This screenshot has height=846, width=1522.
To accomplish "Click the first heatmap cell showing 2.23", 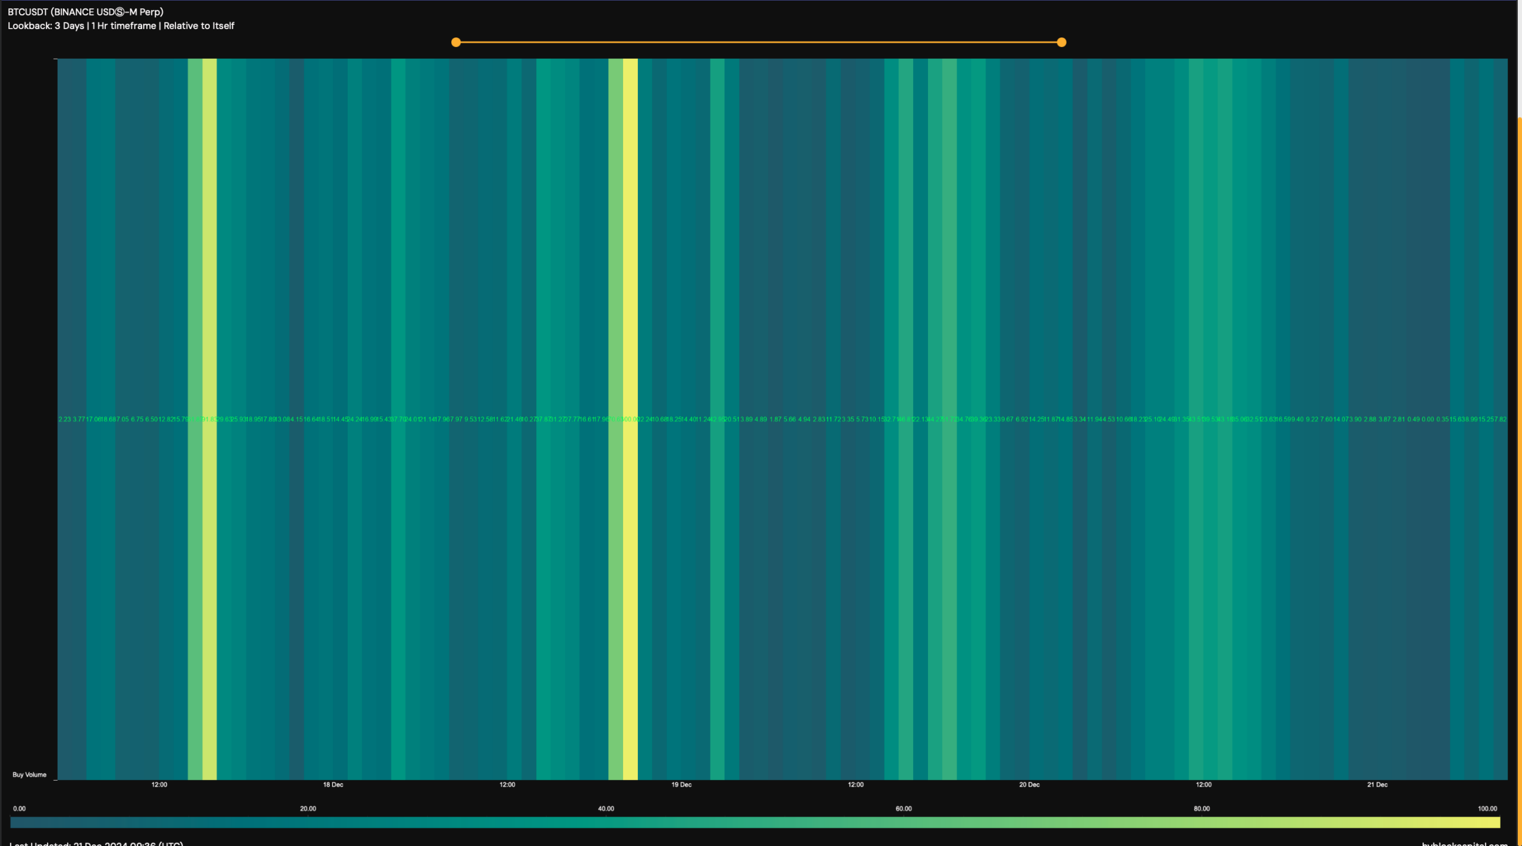I will 65,419.
